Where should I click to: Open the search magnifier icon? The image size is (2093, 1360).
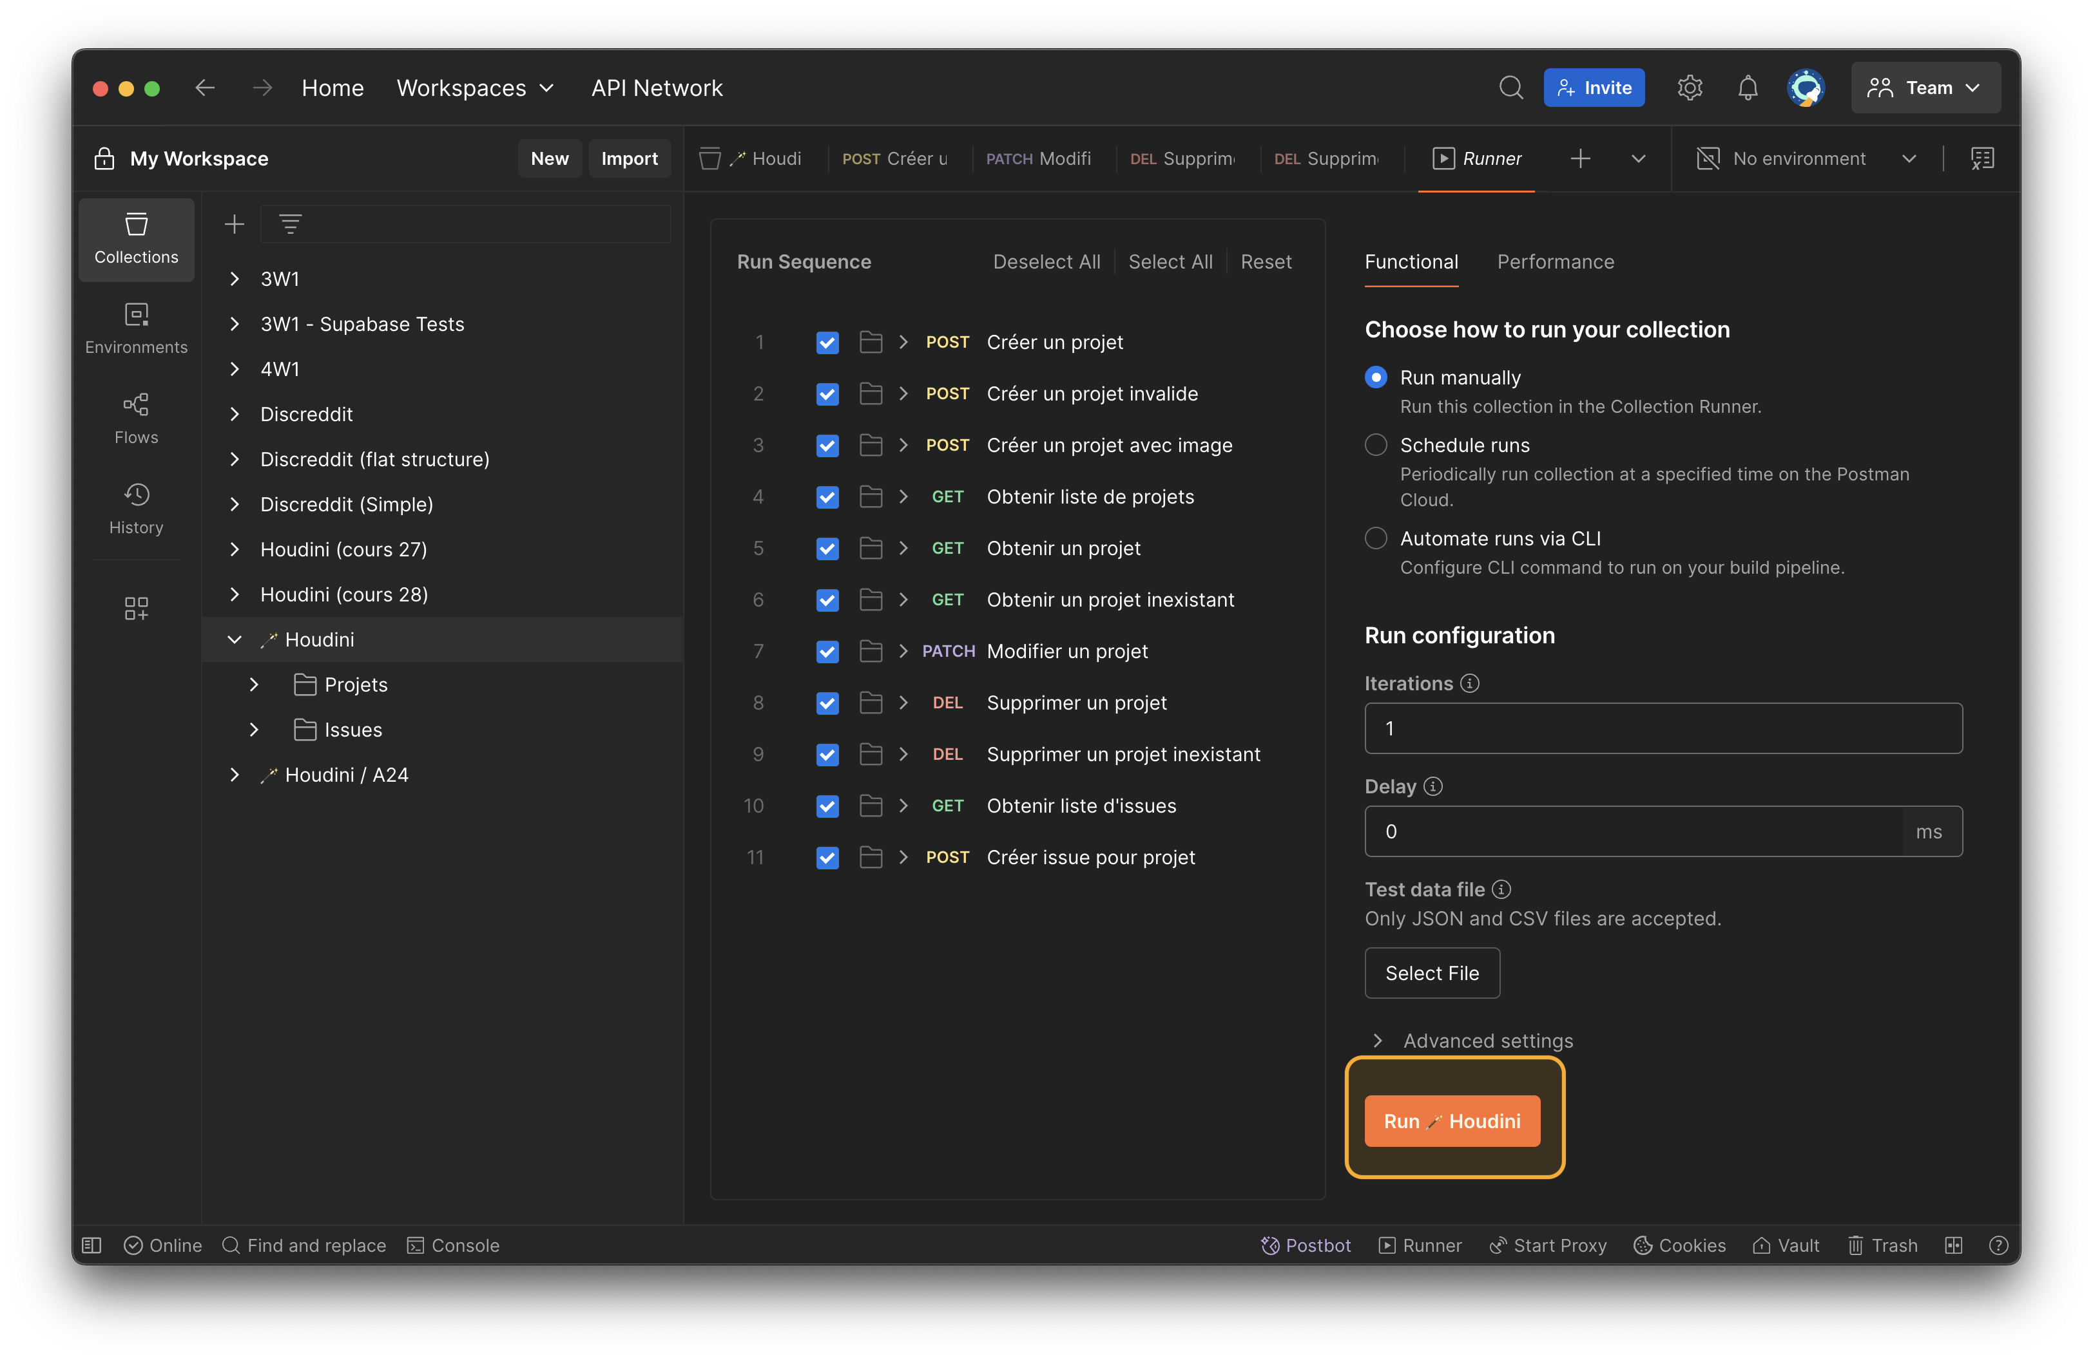(1511, 88)
